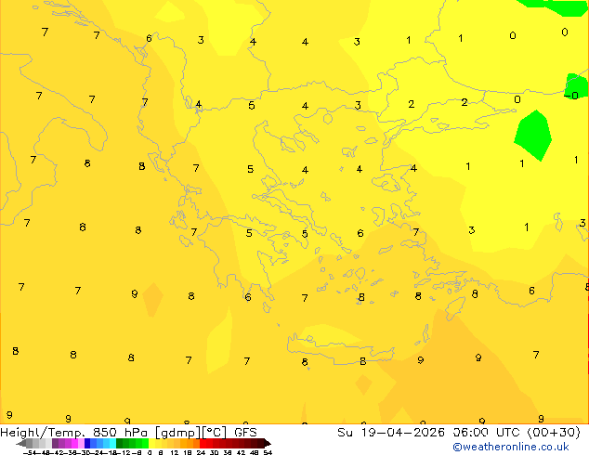Click the gray left arrow end of the color scale
This screenshot has height=455, width=589.
(21, 444)
